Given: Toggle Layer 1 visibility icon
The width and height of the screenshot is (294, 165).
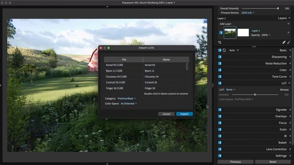Looking at the screenshot, I should pos(220,33).
